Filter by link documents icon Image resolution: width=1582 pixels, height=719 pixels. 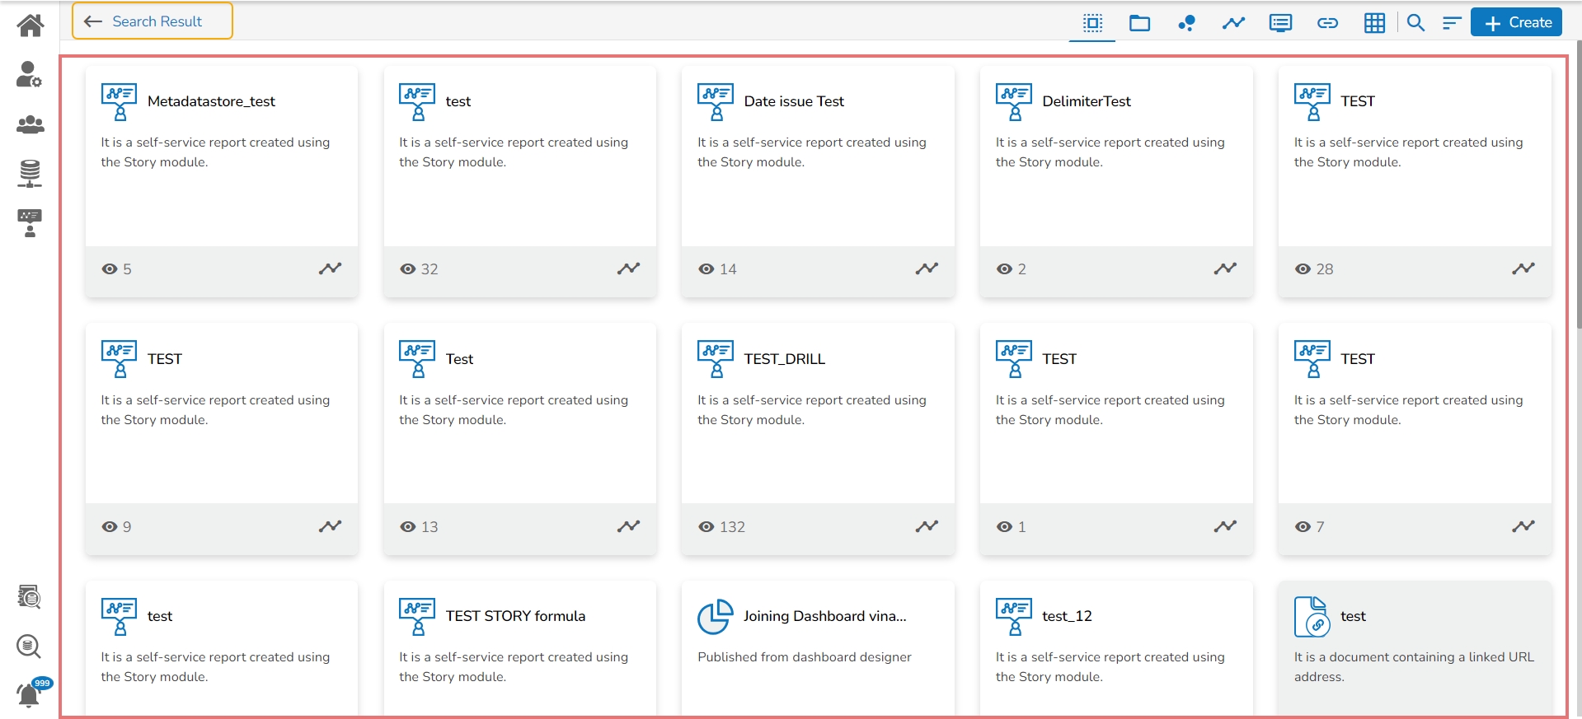coord(1327,23)
